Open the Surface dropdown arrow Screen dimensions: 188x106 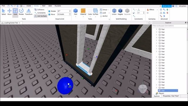pos(95,16)
